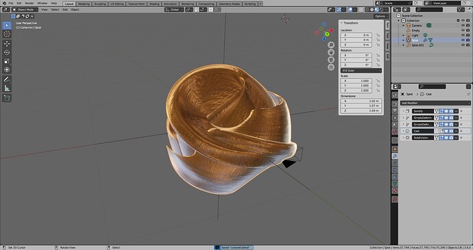Viewport: 473px width, 250px height.
Task: Open the Add Modifier dropdown
Action: pos(435,103)
